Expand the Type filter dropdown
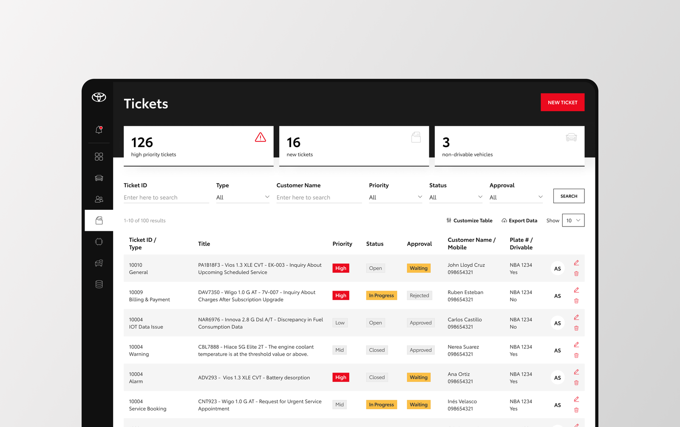680x427 pixels. 243,197
